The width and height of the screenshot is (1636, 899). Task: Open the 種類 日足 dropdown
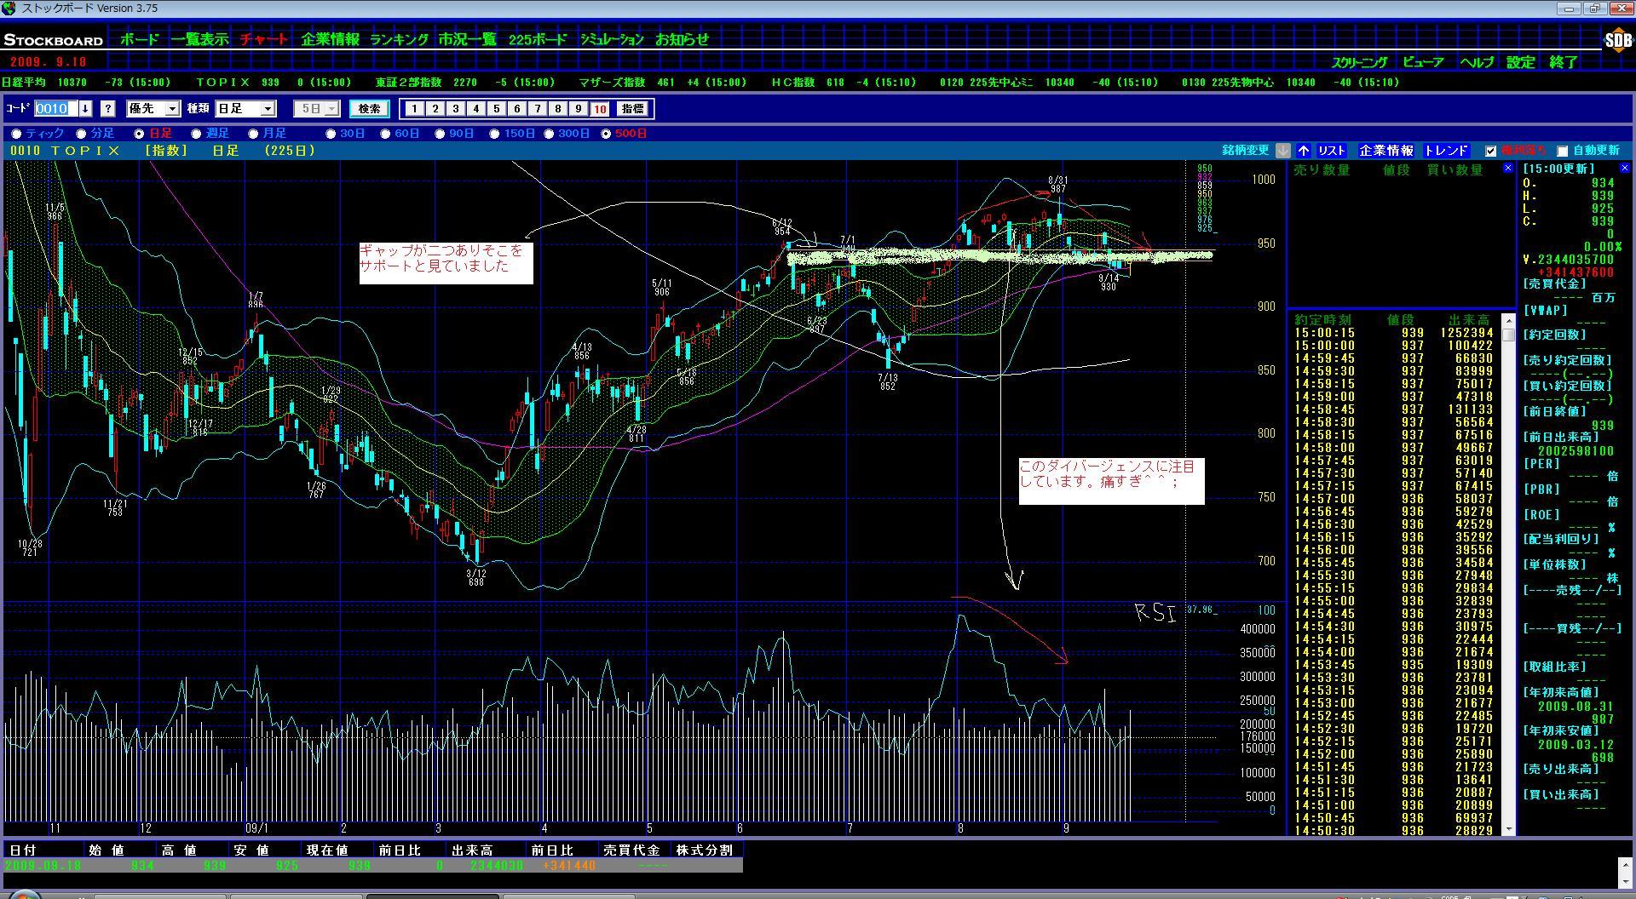268,109
